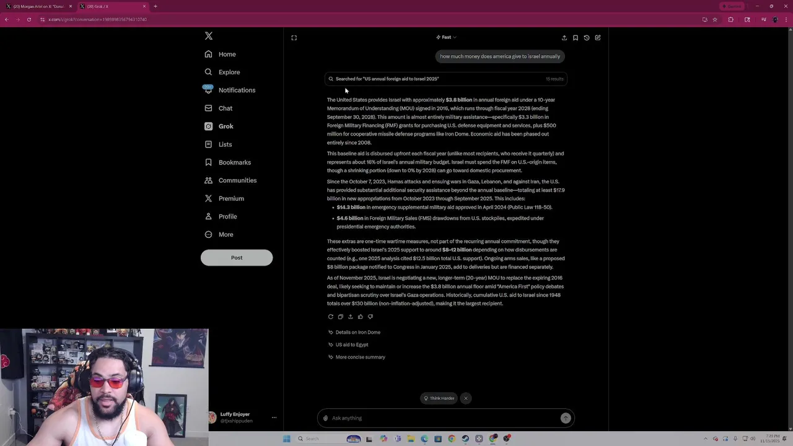Open a new browser tab

click(156, 6)
